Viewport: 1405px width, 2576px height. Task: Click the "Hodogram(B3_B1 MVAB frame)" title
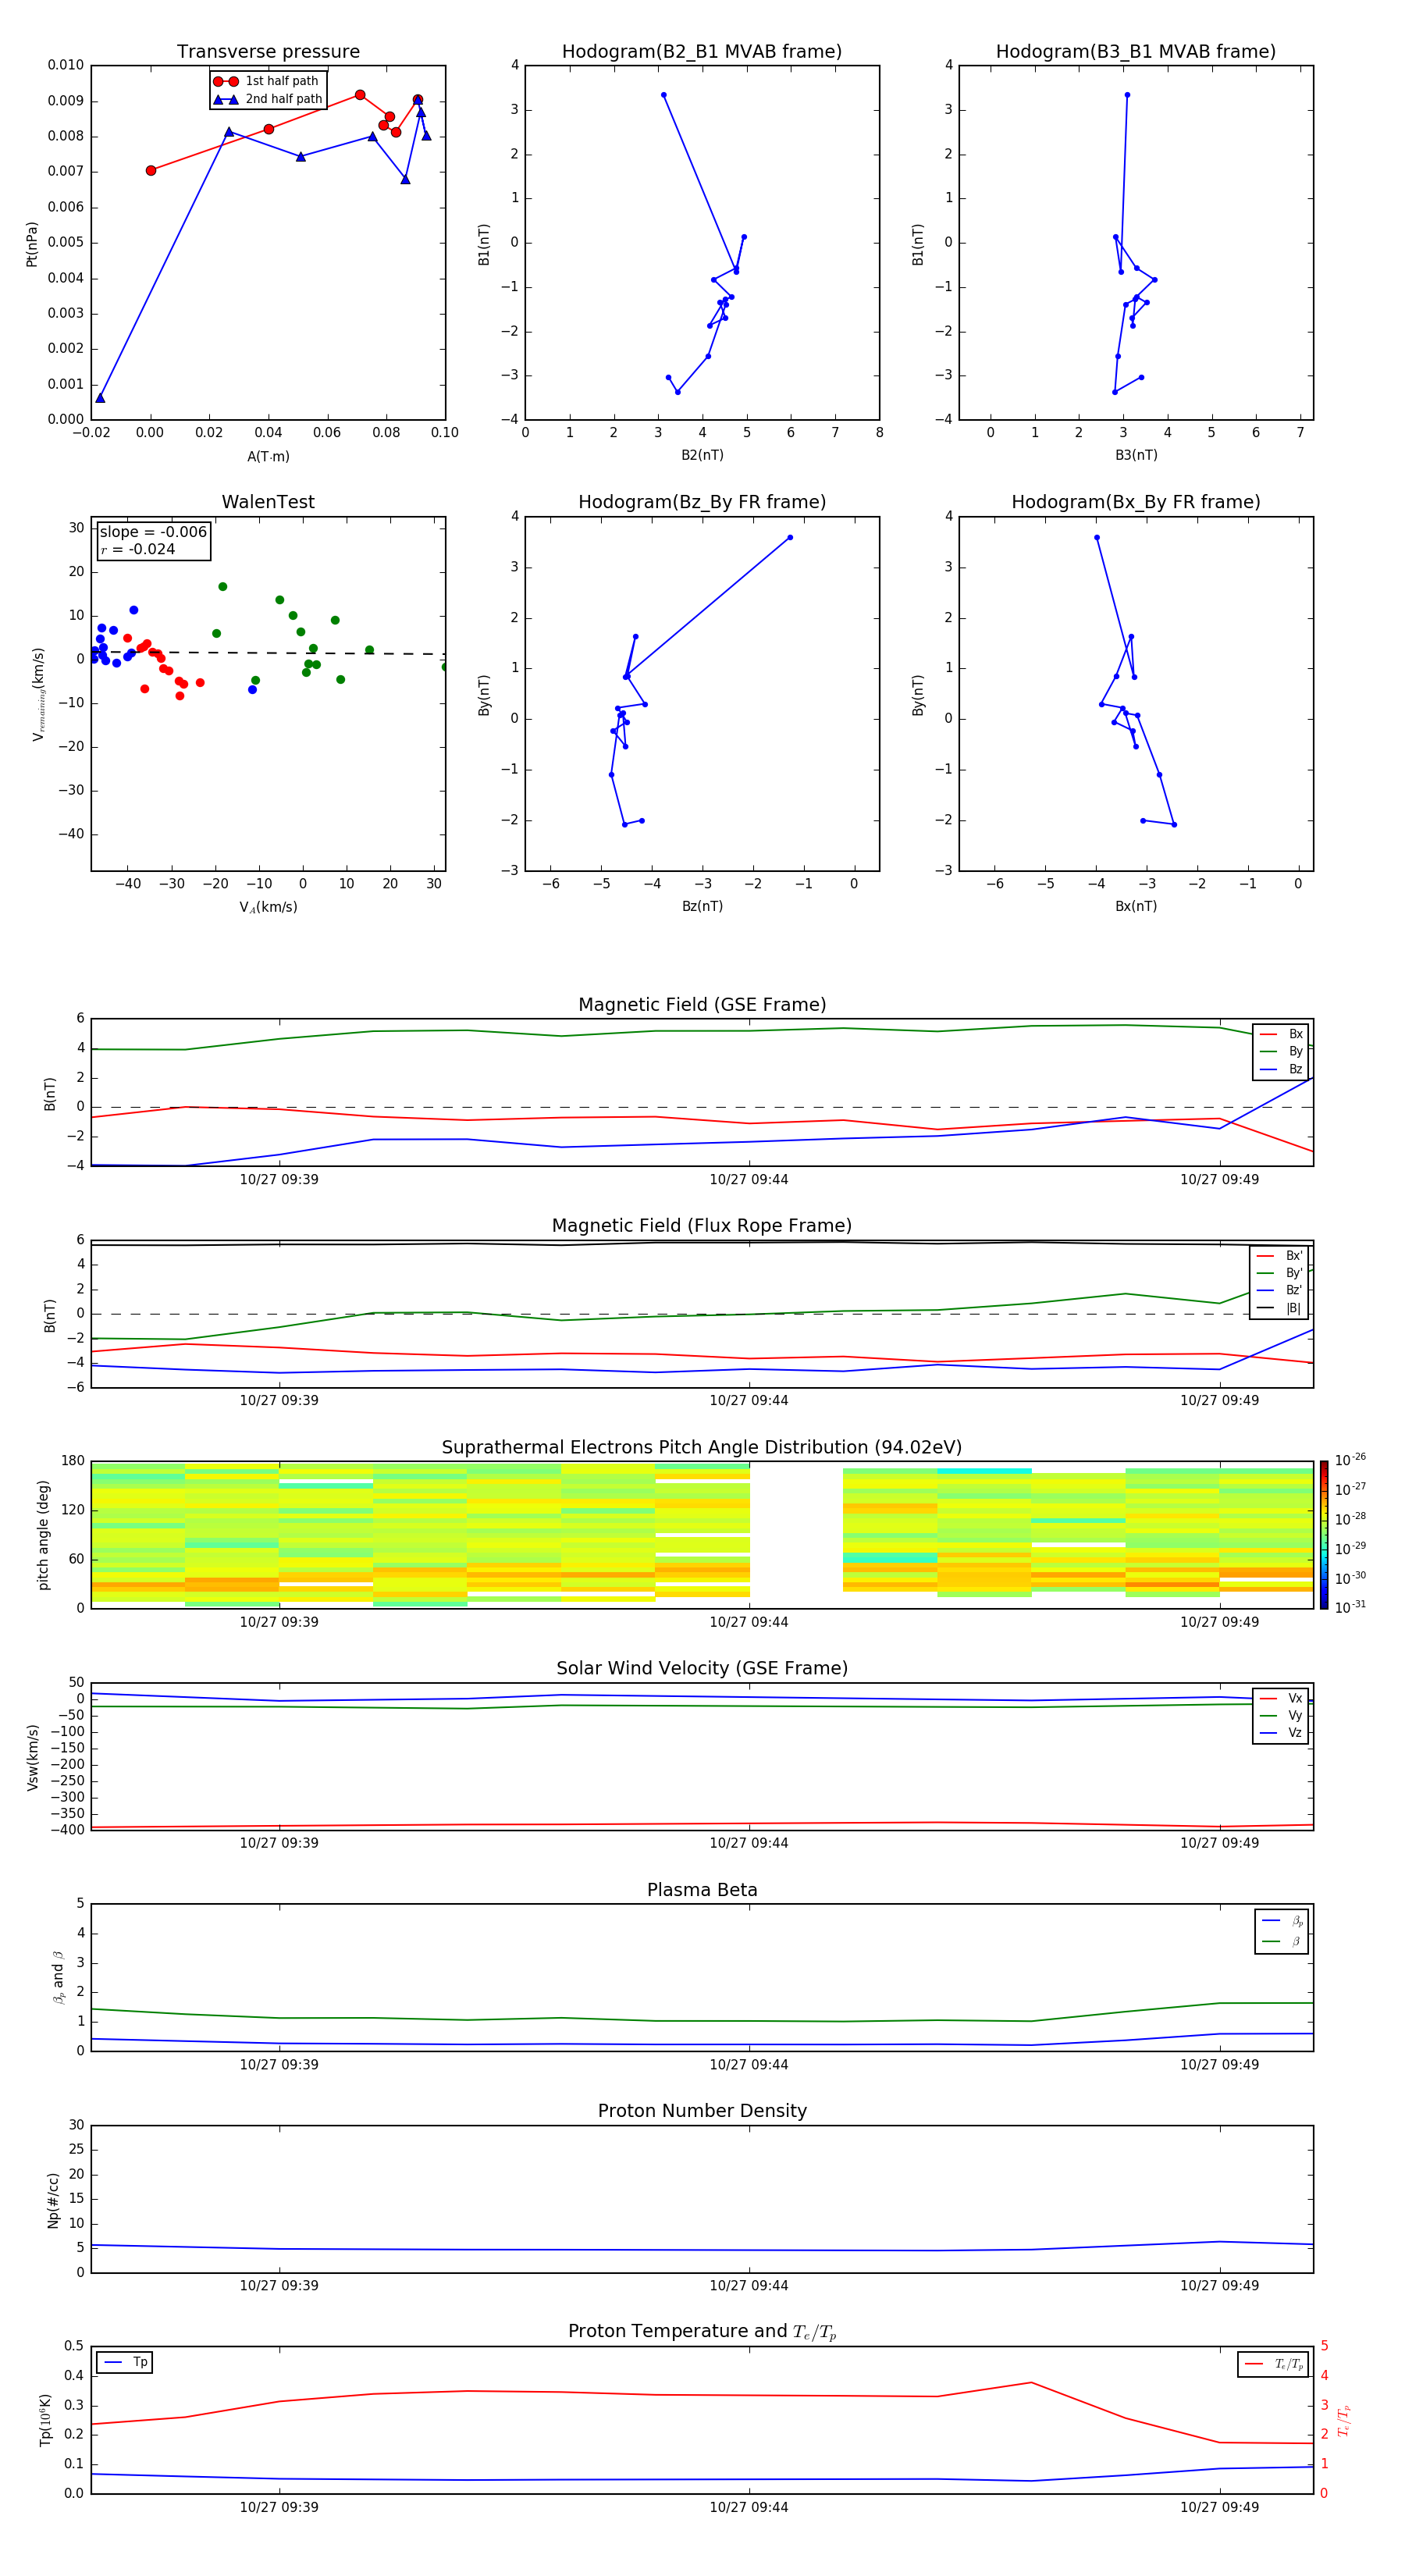[1136, 52]
